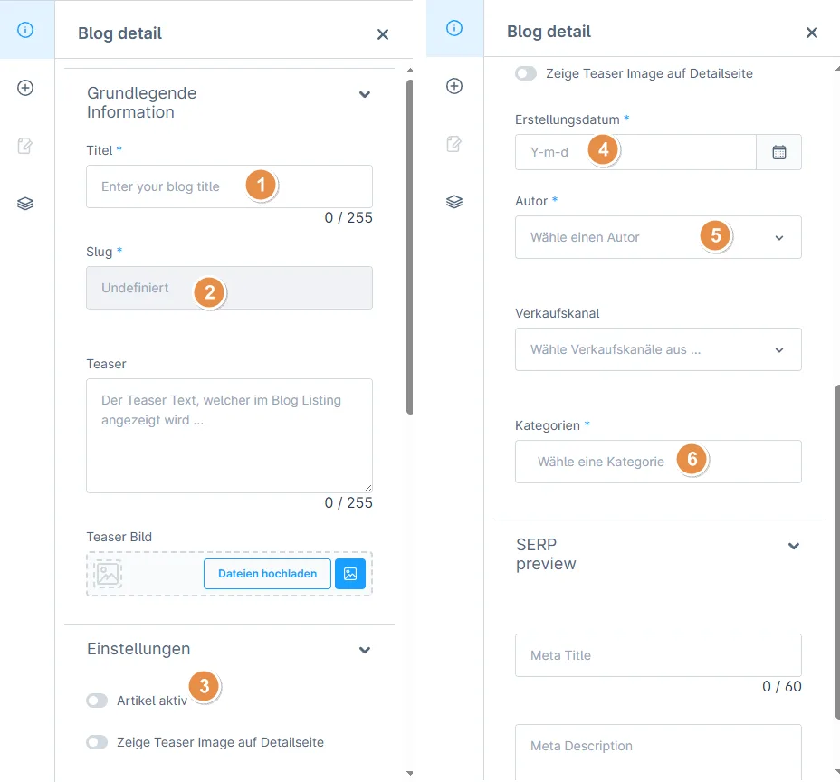Open the Wähle einen Autor dropdown
Viewport: 840px width, 782px height.
click(658, 237)
